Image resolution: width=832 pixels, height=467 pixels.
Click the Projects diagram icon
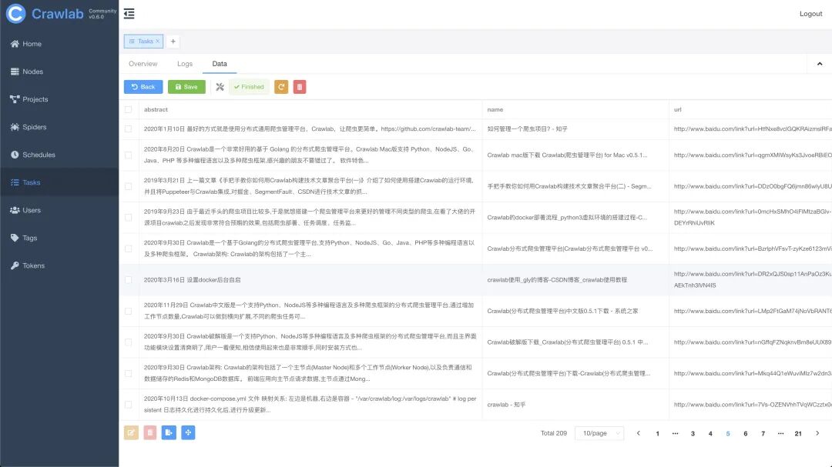[15, 99]
